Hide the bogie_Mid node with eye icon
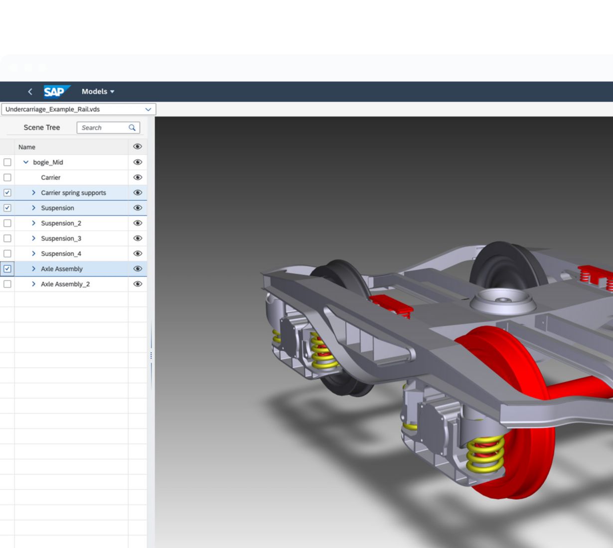The height and width of the screenshot is (548, 613). point(138,162)
